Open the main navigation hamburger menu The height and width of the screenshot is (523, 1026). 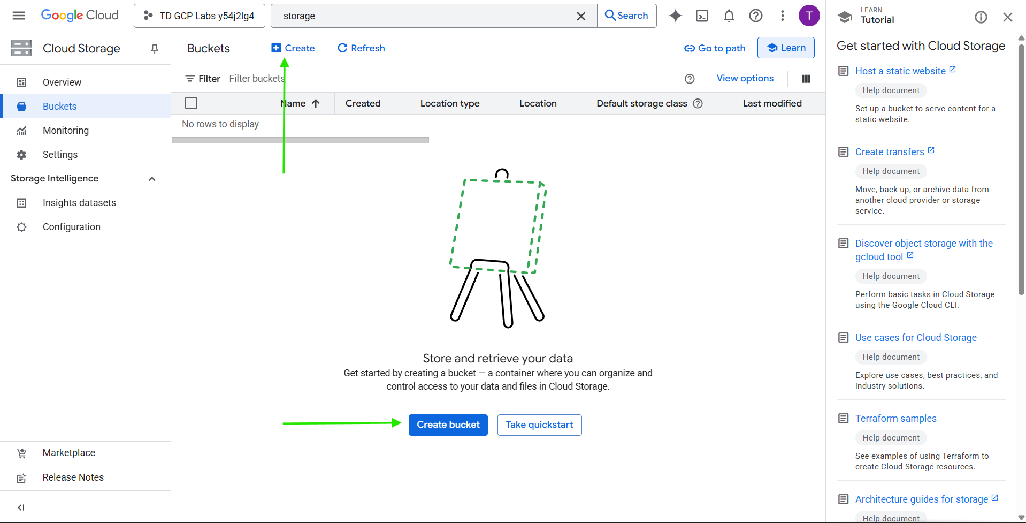tap(19, 16)
